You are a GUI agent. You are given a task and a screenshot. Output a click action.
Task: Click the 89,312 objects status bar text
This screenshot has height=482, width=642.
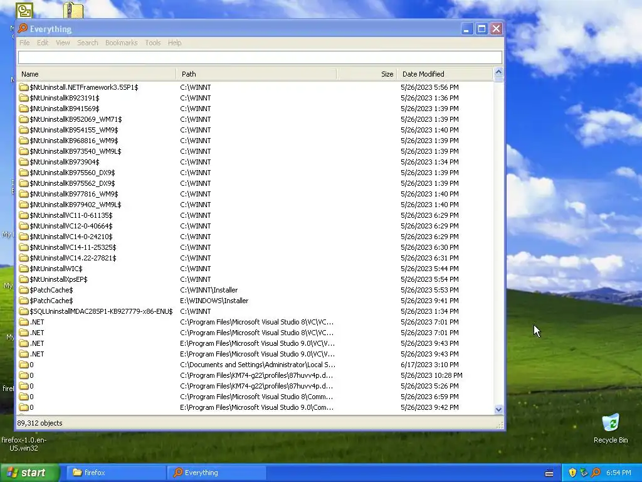39,423
